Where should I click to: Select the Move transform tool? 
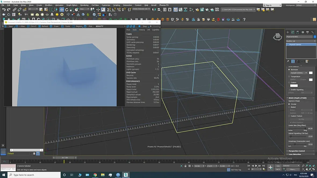[62, 10]
